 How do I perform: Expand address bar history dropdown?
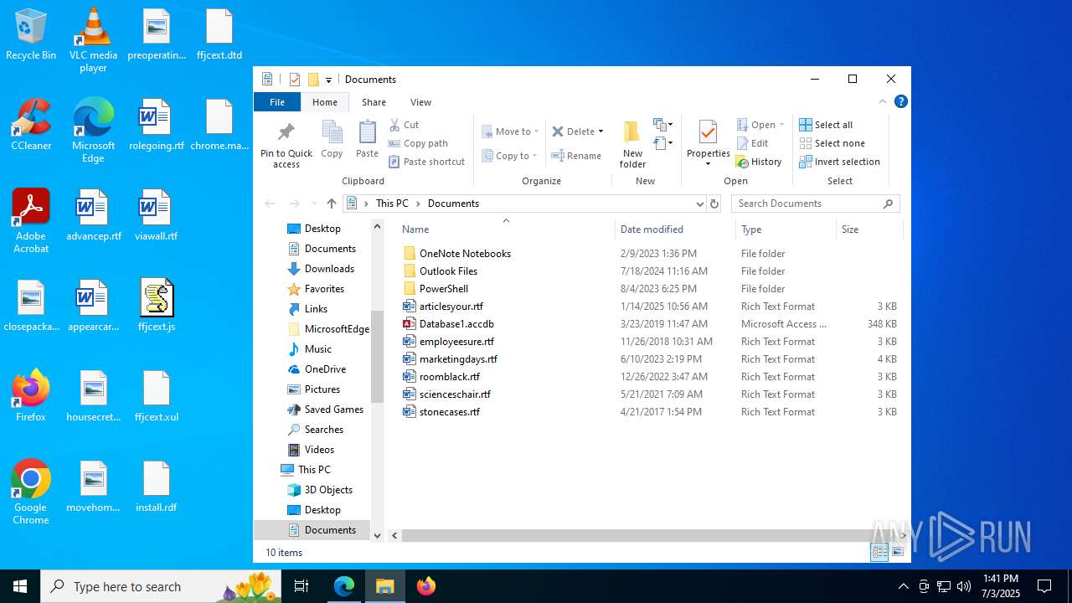(700, 204)
